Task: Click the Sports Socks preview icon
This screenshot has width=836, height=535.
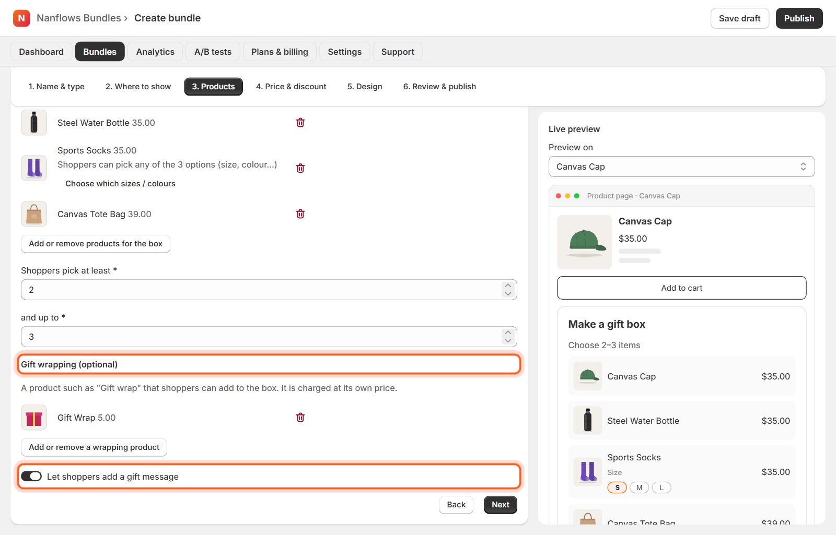Action: coord(588,471)
